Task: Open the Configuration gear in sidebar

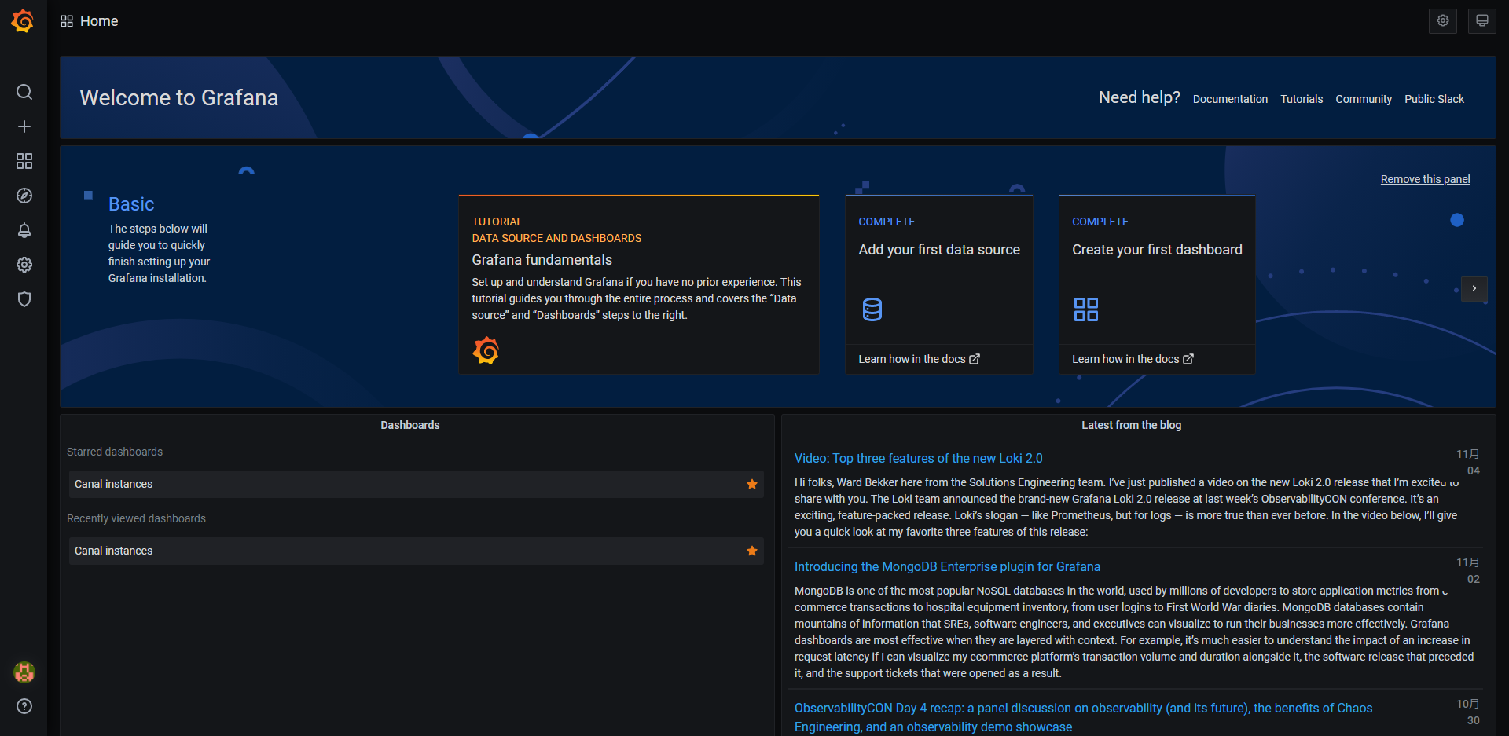Action: click(24, 265)
